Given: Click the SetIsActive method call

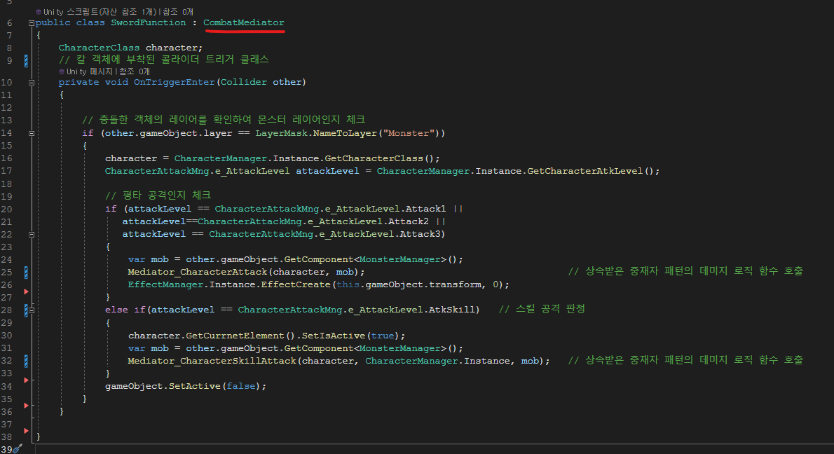Looking at the screenshot, I should (x=334, y=336).
